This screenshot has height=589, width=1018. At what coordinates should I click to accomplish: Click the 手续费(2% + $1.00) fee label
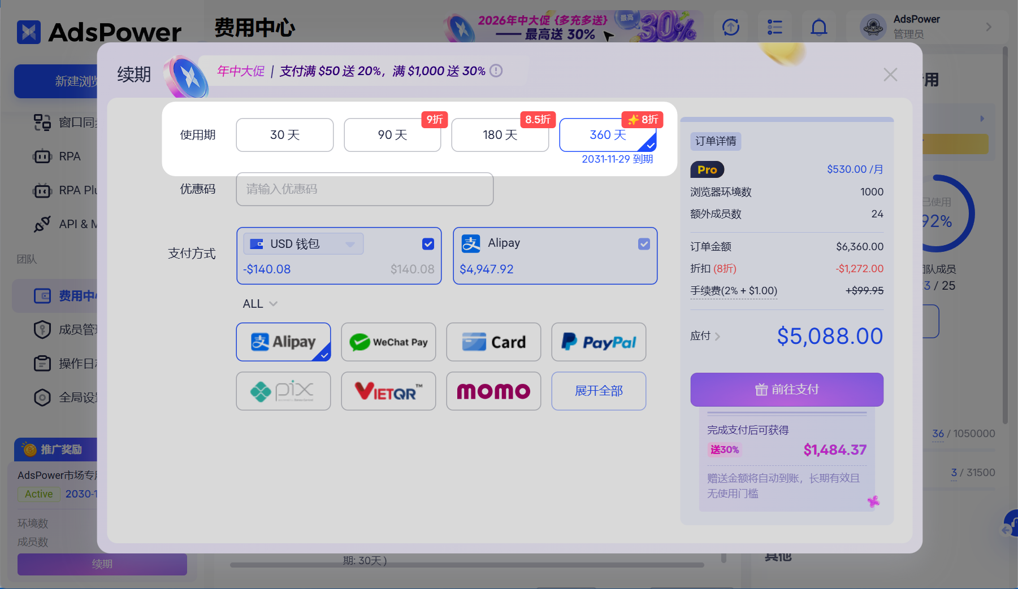coord(734,291)
